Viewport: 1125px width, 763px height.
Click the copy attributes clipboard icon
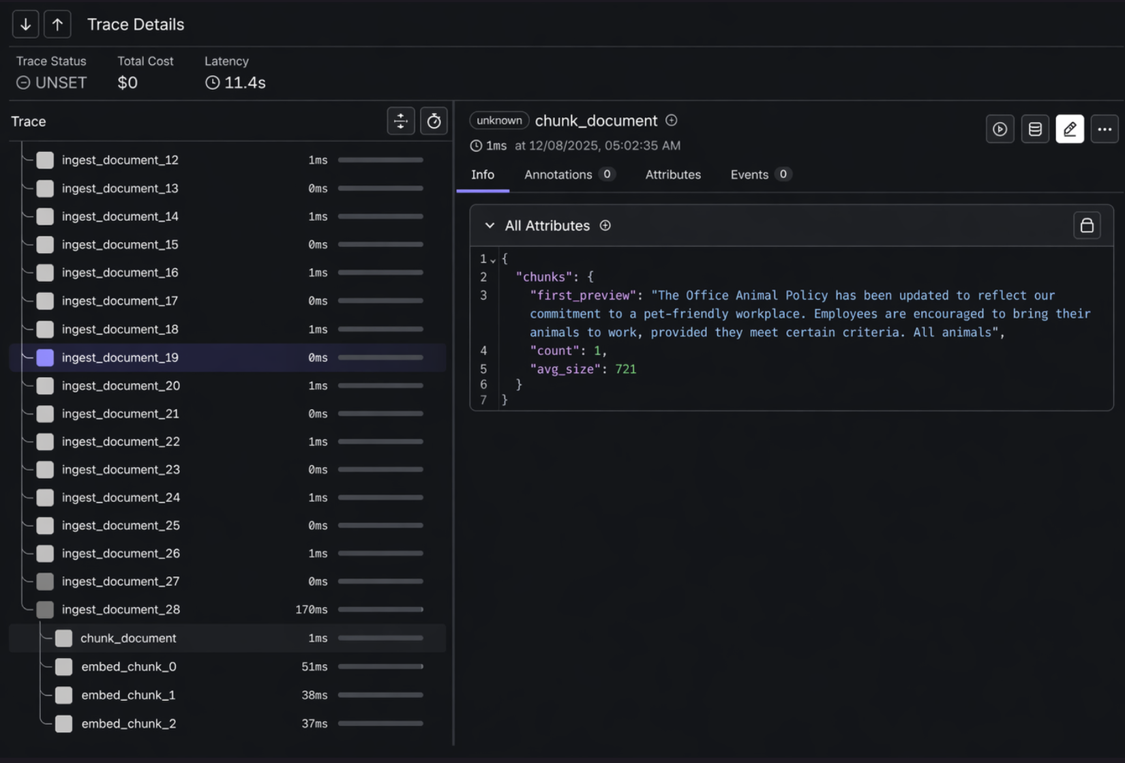pyautogui.click(x=1087, y=226)
